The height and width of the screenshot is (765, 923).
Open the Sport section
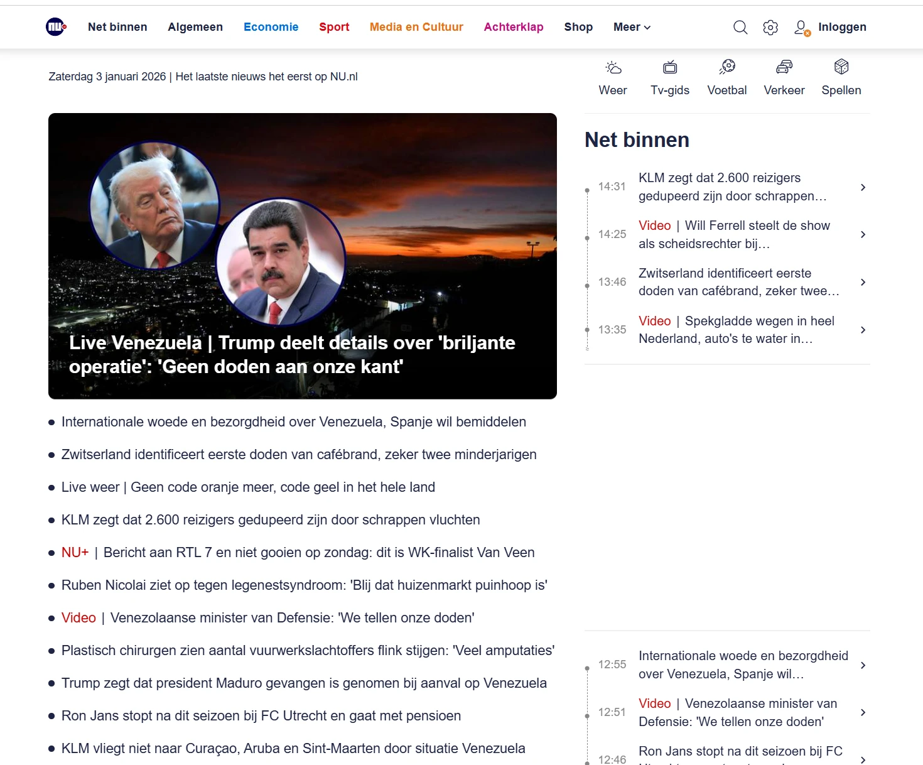pos(334,27)
